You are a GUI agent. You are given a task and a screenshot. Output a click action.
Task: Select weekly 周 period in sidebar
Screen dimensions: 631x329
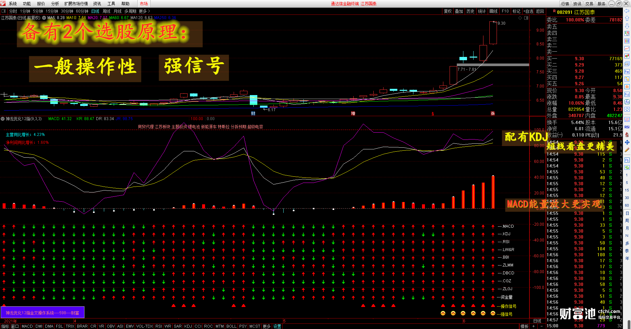[x=627, y=220]
